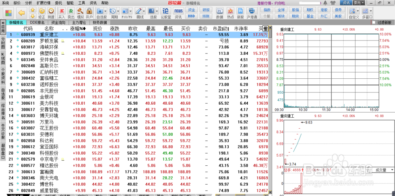Image resolution: width=395 pixels, height=196 pixels.
Task: Open the 智能 menu
Action: 70,3
